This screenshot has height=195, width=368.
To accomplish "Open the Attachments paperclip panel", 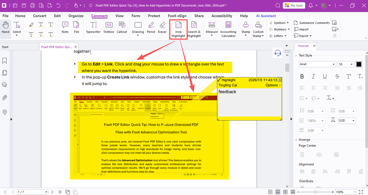I will [4, 98].
